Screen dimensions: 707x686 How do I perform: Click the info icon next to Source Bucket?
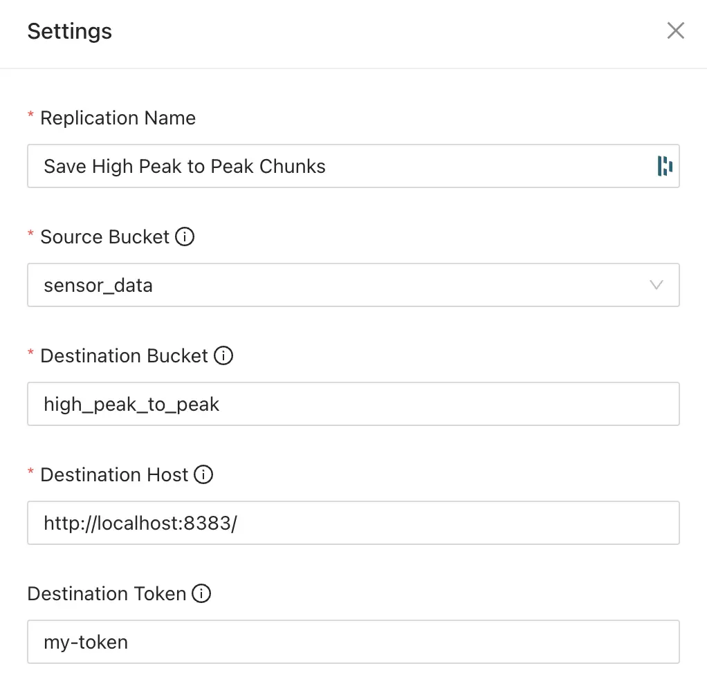click(185, 237)
